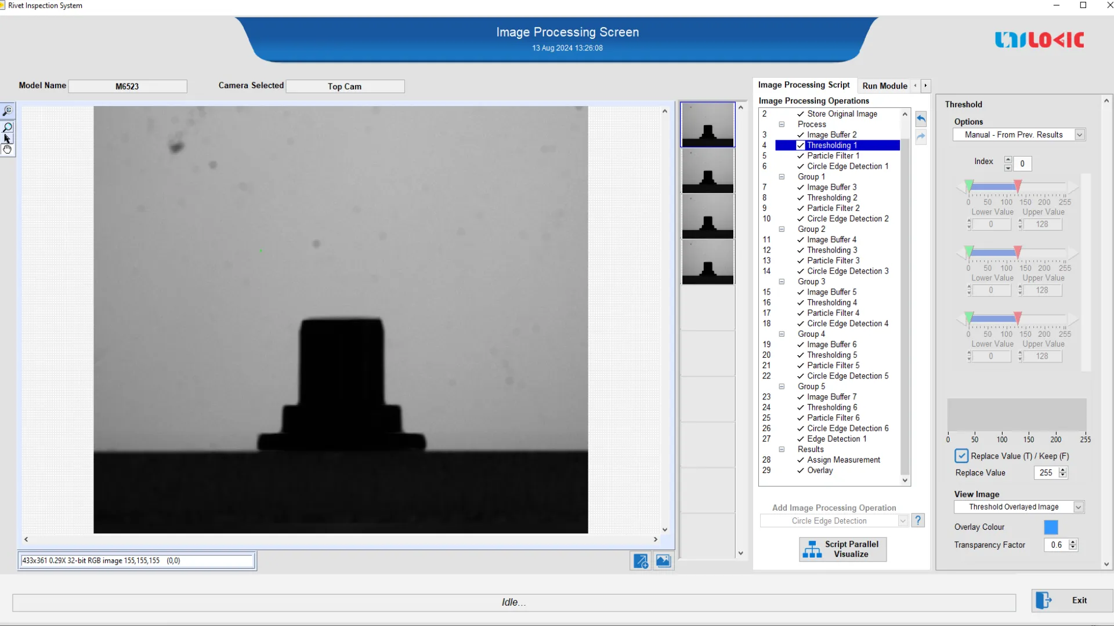Click the add-arrow icon below image viewer
This screenshot has height=626, width=1114.
641,561
